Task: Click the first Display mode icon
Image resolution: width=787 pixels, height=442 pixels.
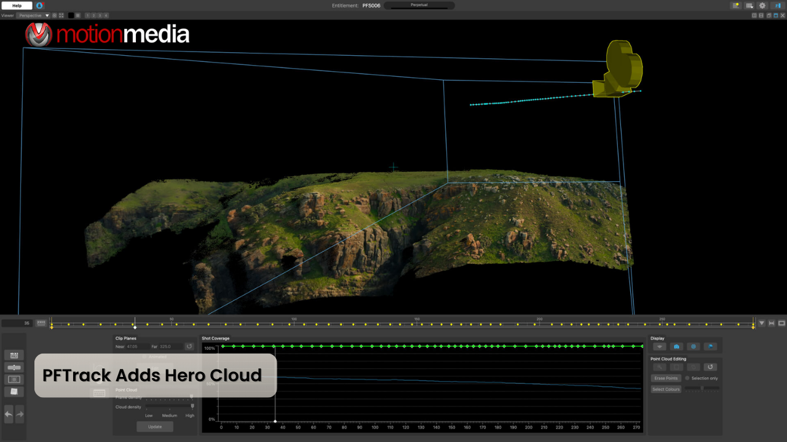Action: (x=660, y=346)
